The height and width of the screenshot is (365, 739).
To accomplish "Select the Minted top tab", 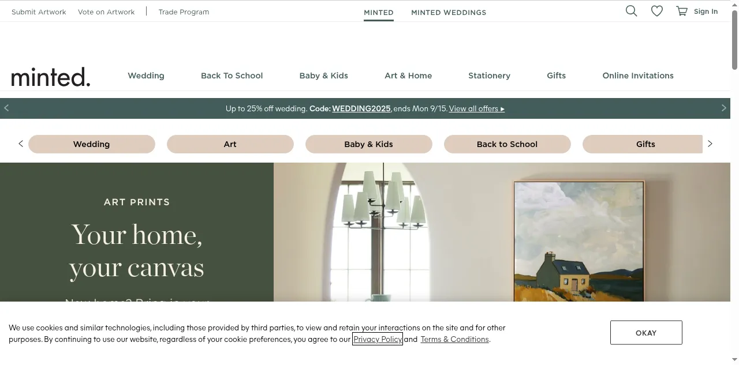I will pos(379,12).
